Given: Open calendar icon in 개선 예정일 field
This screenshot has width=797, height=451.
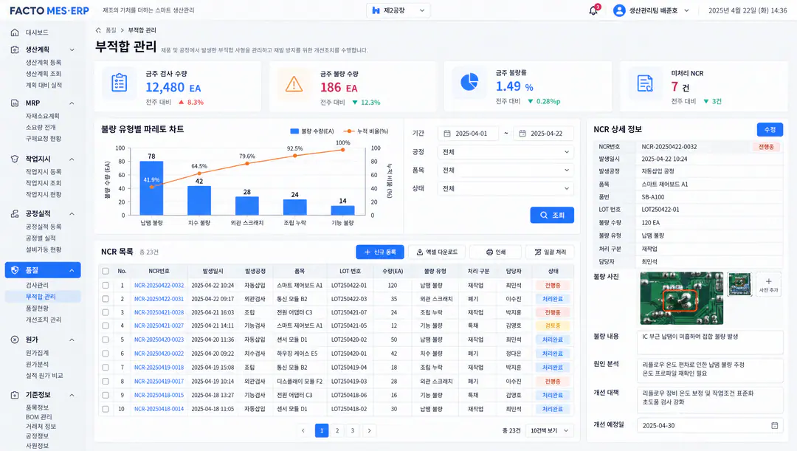Looking at the screenshot, I should click(775, 425).
